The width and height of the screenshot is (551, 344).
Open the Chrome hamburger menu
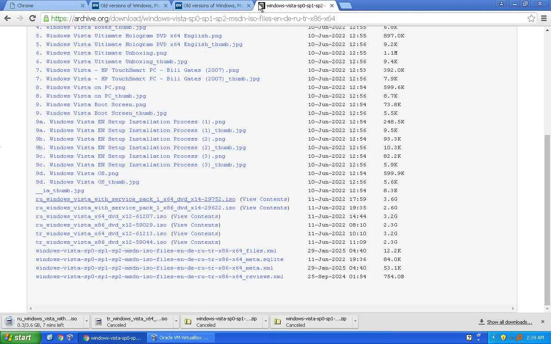pos(544,18)
